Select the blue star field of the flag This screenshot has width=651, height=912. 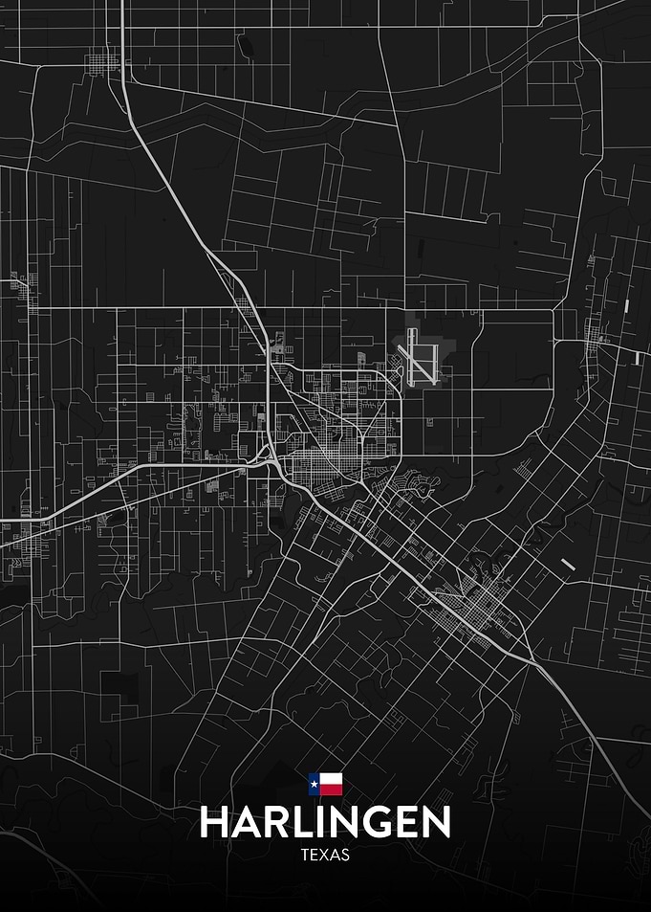314,784
